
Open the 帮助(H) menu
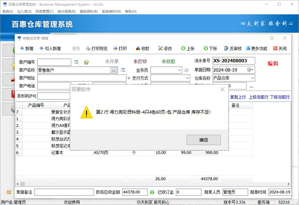tap(131, 12)
